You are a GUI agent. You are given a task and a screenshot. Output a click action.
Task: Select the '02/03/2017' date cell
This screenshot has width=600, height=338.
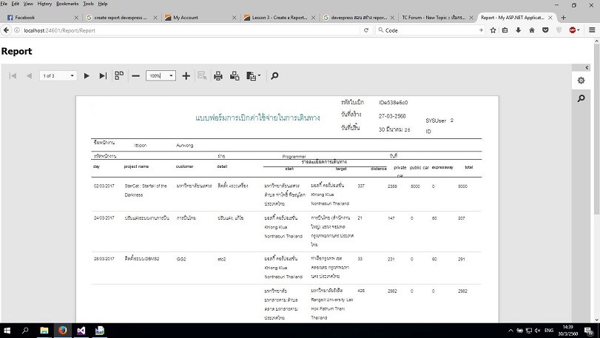[x=104, y=186]
